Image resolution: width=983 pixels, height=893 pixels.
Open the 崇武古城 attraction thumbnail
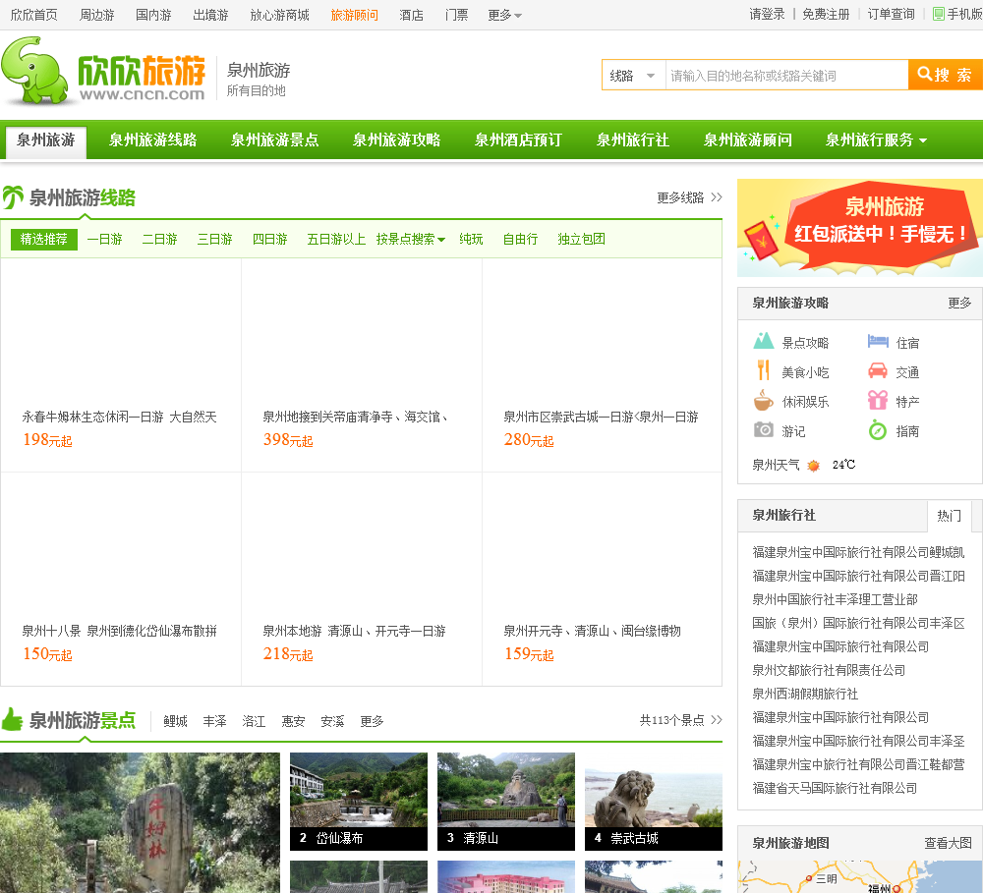click(x=654, y=802)
